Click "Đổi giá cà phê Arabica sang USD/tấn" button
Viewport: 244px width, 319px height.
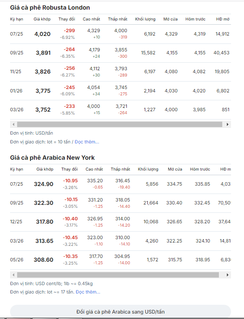[x=121, y=311]
